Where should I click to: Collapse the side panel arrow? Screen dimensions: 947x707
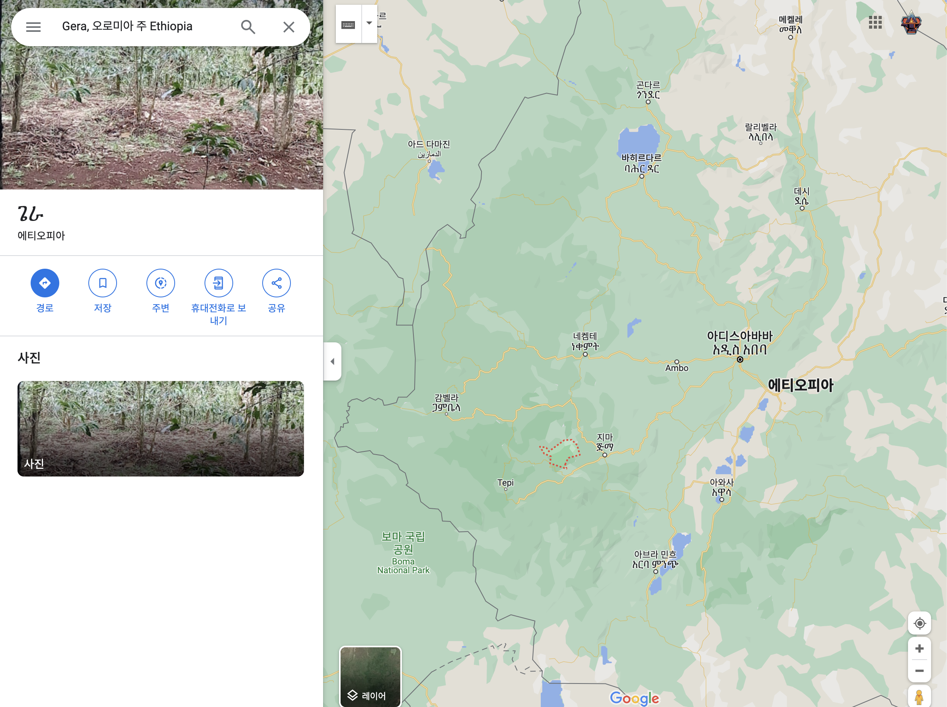pos(332,361)
